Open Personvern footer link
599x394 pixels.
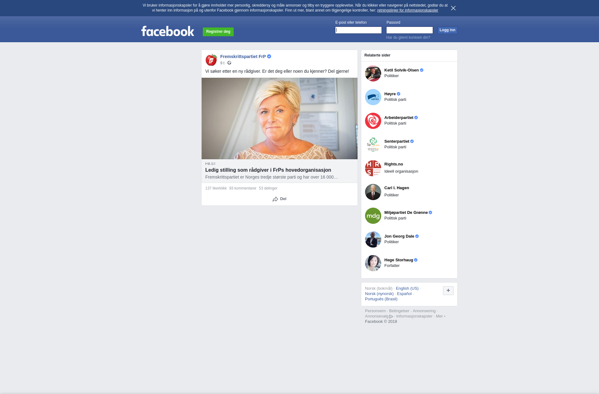coord(375,311)
